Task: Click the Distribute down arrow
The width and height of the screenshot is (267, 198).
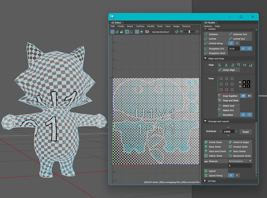Action: pyautogui.click(x=229, y=136)
